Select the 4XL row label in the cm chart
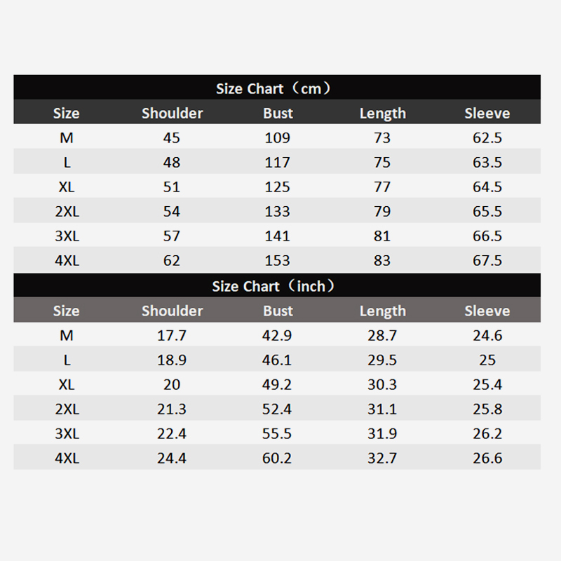This screenshot has width=561, height=561. pos(67,261)
